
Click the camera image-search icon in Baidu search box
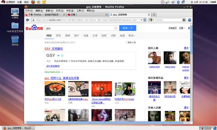(x=116, y=28)
